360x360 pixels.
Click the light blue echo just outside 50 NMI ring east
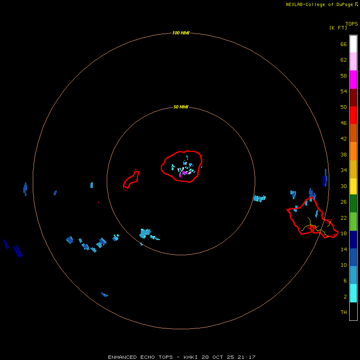[x=260, y=198]
